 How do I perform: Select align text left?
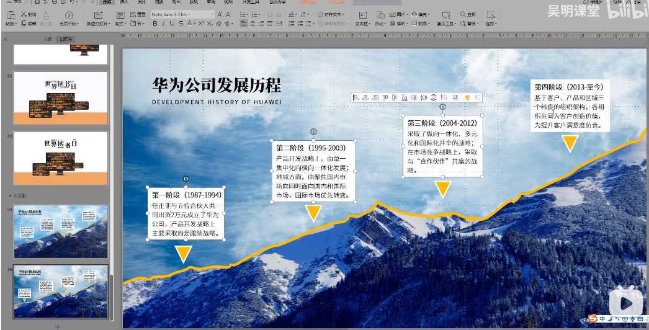pyautogui.click(x=244, y=24)
